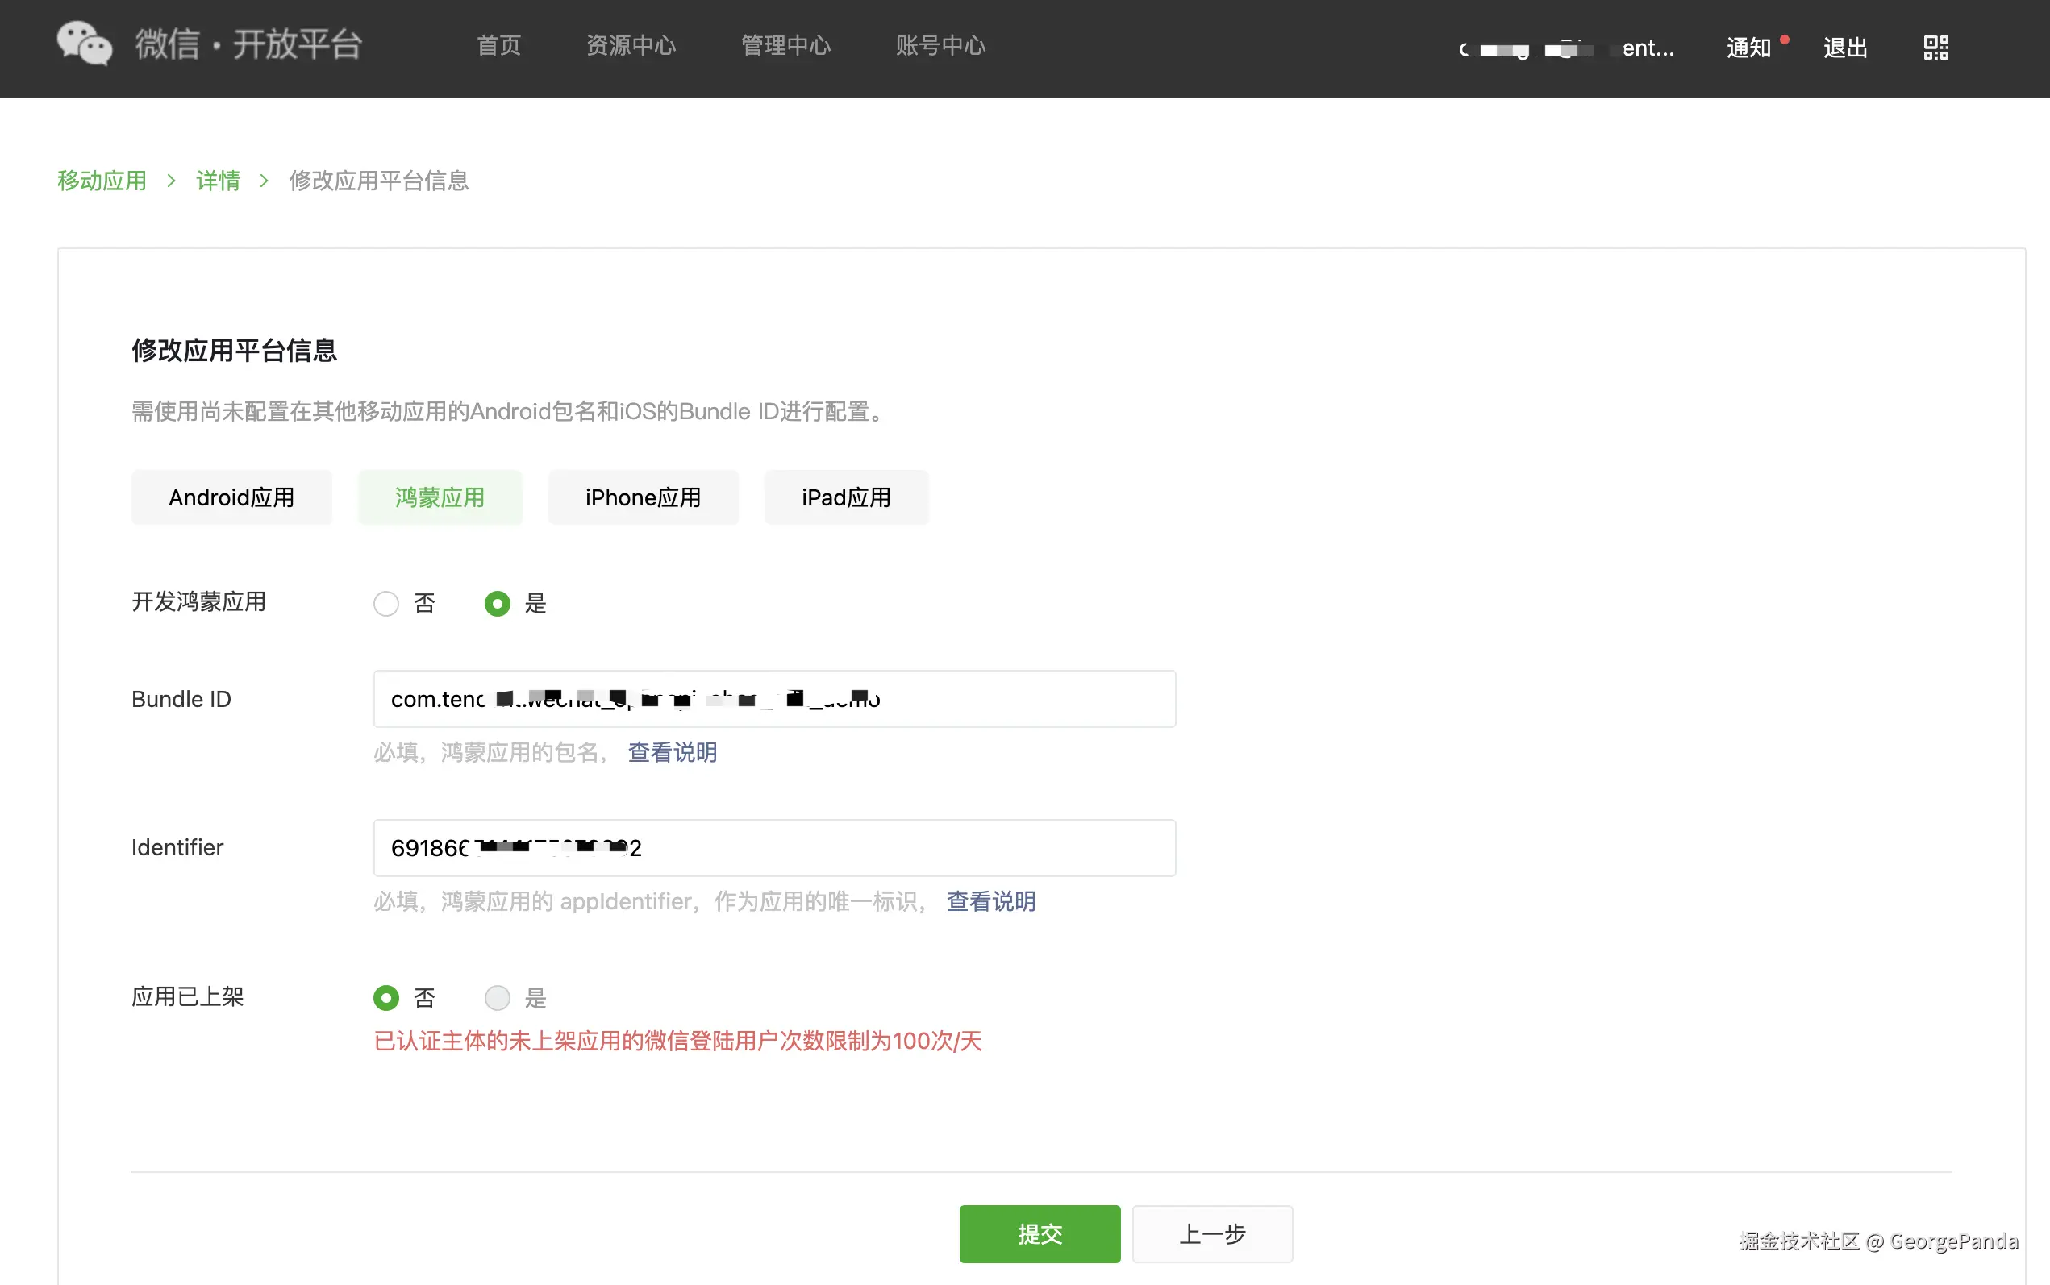Select 是 for 开发鸿蒙应用

coord(498,604)
